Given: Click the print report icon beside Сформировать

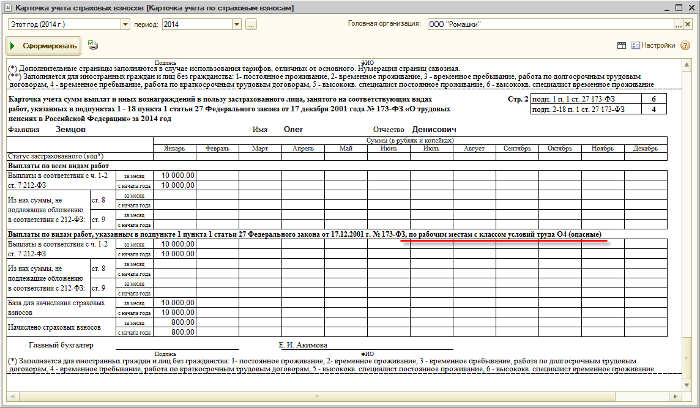Looking at the screenshot, I should 92,45.
